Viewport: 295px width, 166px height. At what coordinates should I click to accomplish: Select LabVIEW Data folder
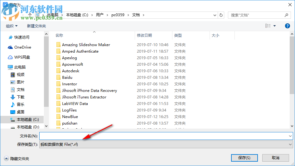(75, 104)
